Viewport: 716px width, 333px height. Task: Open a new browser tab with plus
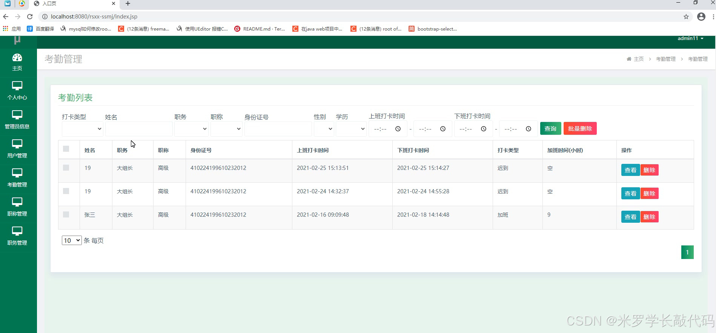[128, 4]
